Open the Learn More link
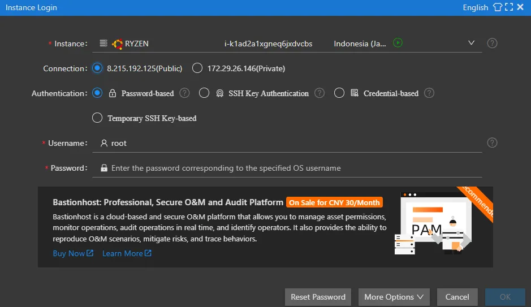531x307 pixels. [x=126, y=253]
